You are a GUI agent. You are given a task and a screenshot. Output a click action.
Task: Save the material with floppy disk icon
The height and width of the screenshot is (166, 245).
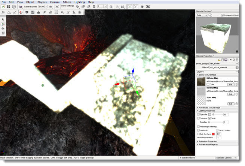pos(227,60)
